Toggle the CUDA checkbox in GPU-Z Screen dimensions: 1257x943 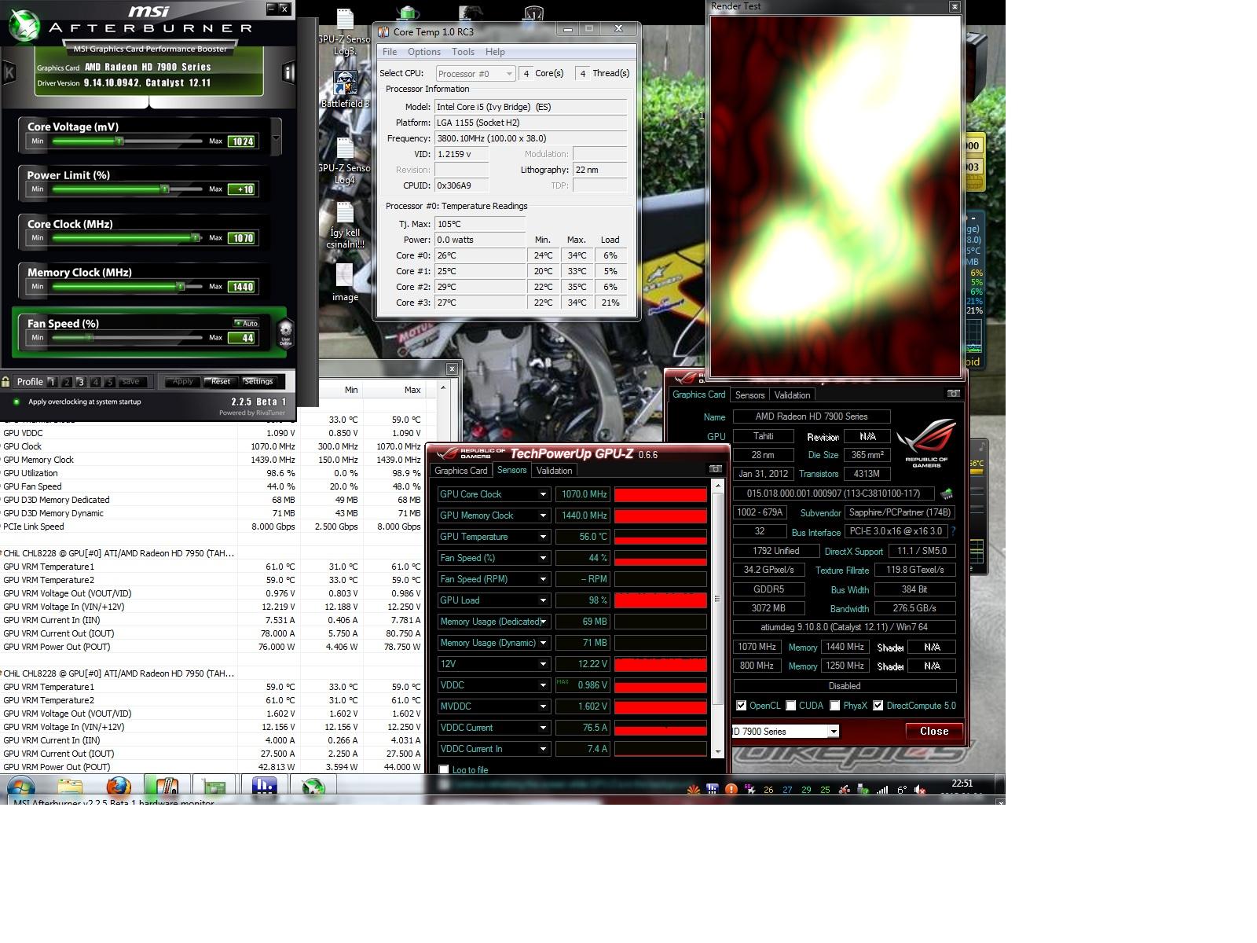(790, 706)
